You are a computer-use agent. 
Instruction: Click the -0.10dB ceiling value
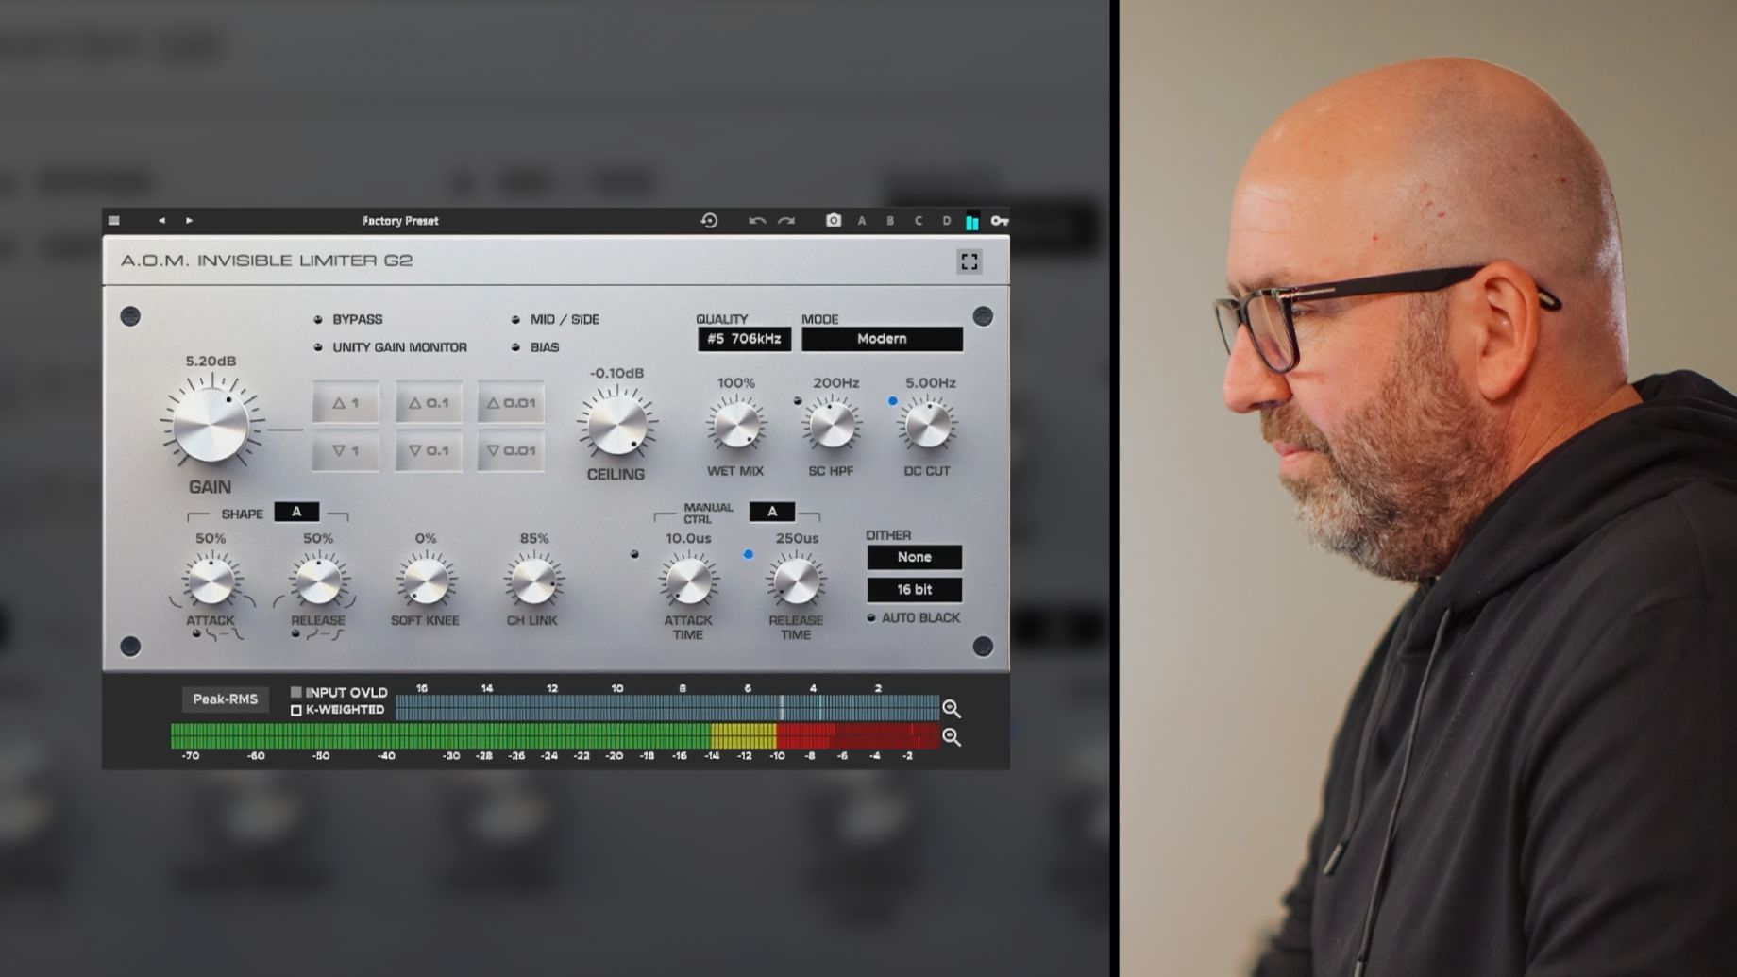click(616, 374)
